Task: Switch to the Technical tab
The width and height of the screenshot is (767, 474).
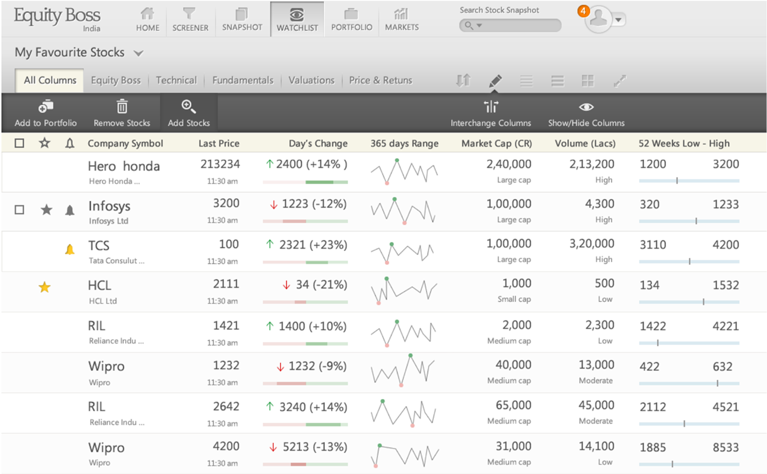Action: [176, 80]
